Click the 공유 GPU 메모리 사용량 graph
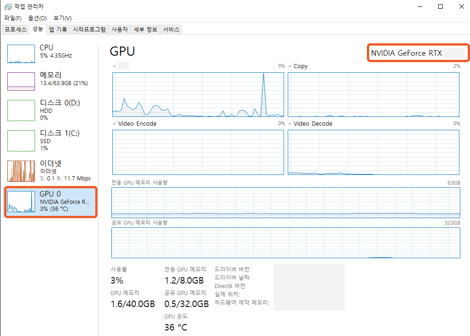The image size is (470, 336). (x=286, y=243)
